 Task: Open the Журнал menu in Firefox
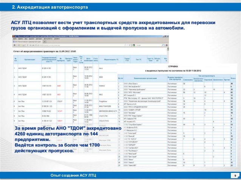32,39
